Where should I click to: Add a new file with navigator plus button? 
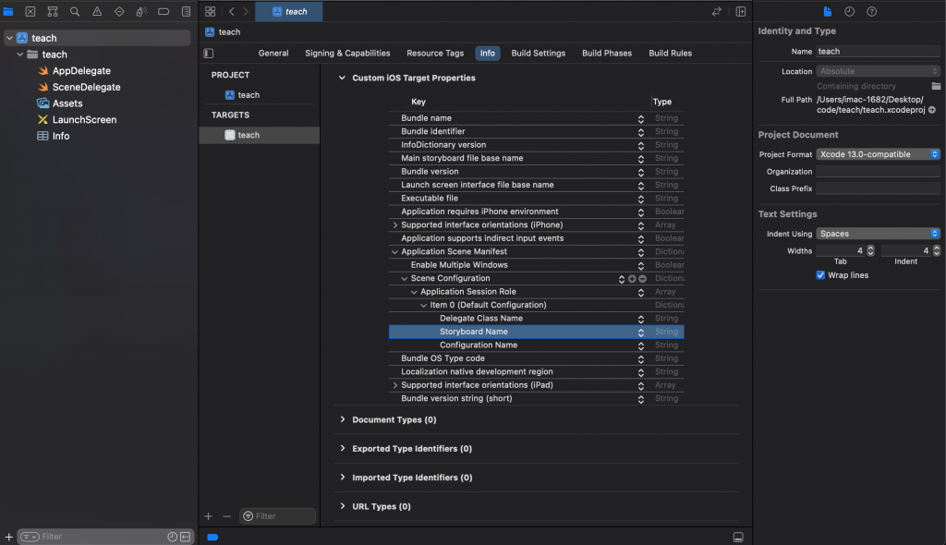pos(9,537)
